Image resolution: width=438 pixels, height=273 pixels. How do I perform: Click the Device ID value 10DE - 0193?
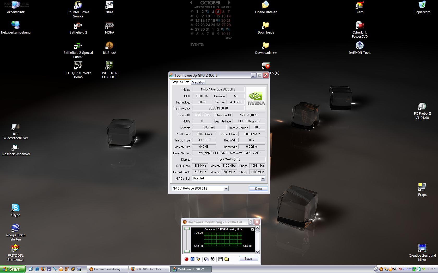[202, 115]
